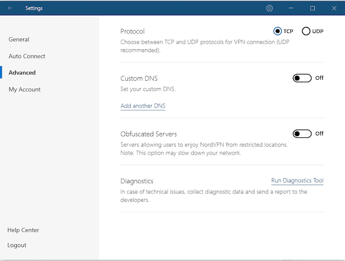
Task: Click the Add another DNS link
Action: 143,106
